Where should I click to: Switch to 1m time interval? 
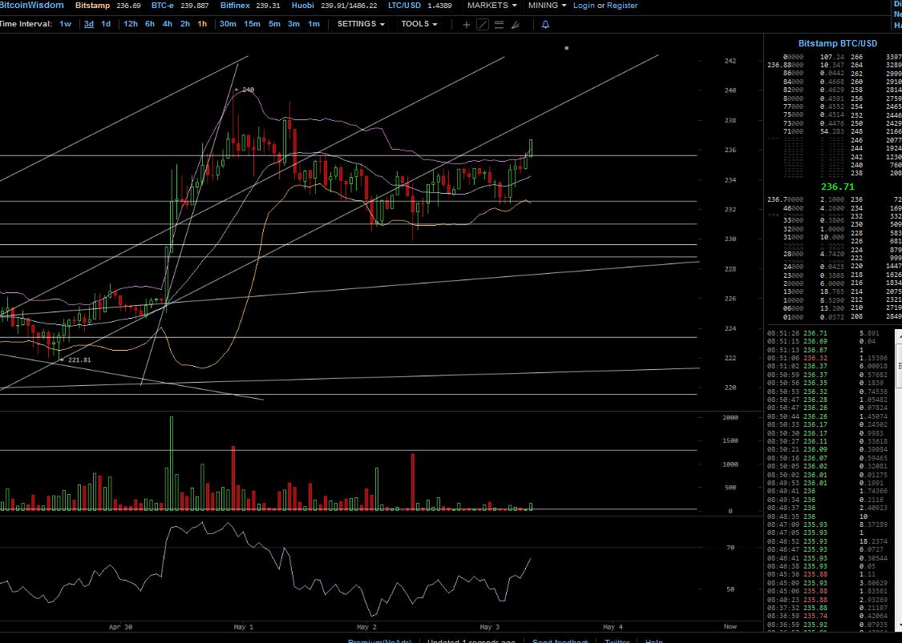313,24
